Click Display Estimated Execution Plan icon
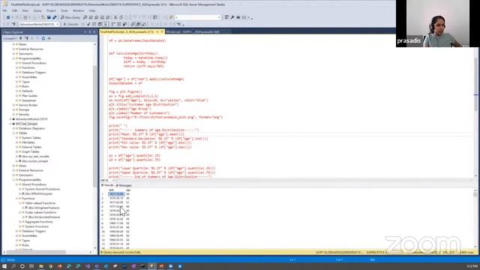Viewport: 480px width, 270px height. 94,24
